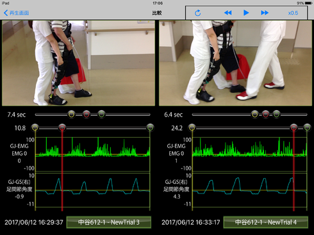Change playback speed x0.5
The height and width of the screenshot is (235, 314).
293,13
